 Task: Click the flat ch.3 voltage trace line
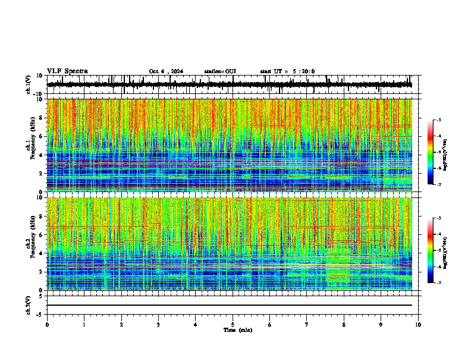click(230, 305)
